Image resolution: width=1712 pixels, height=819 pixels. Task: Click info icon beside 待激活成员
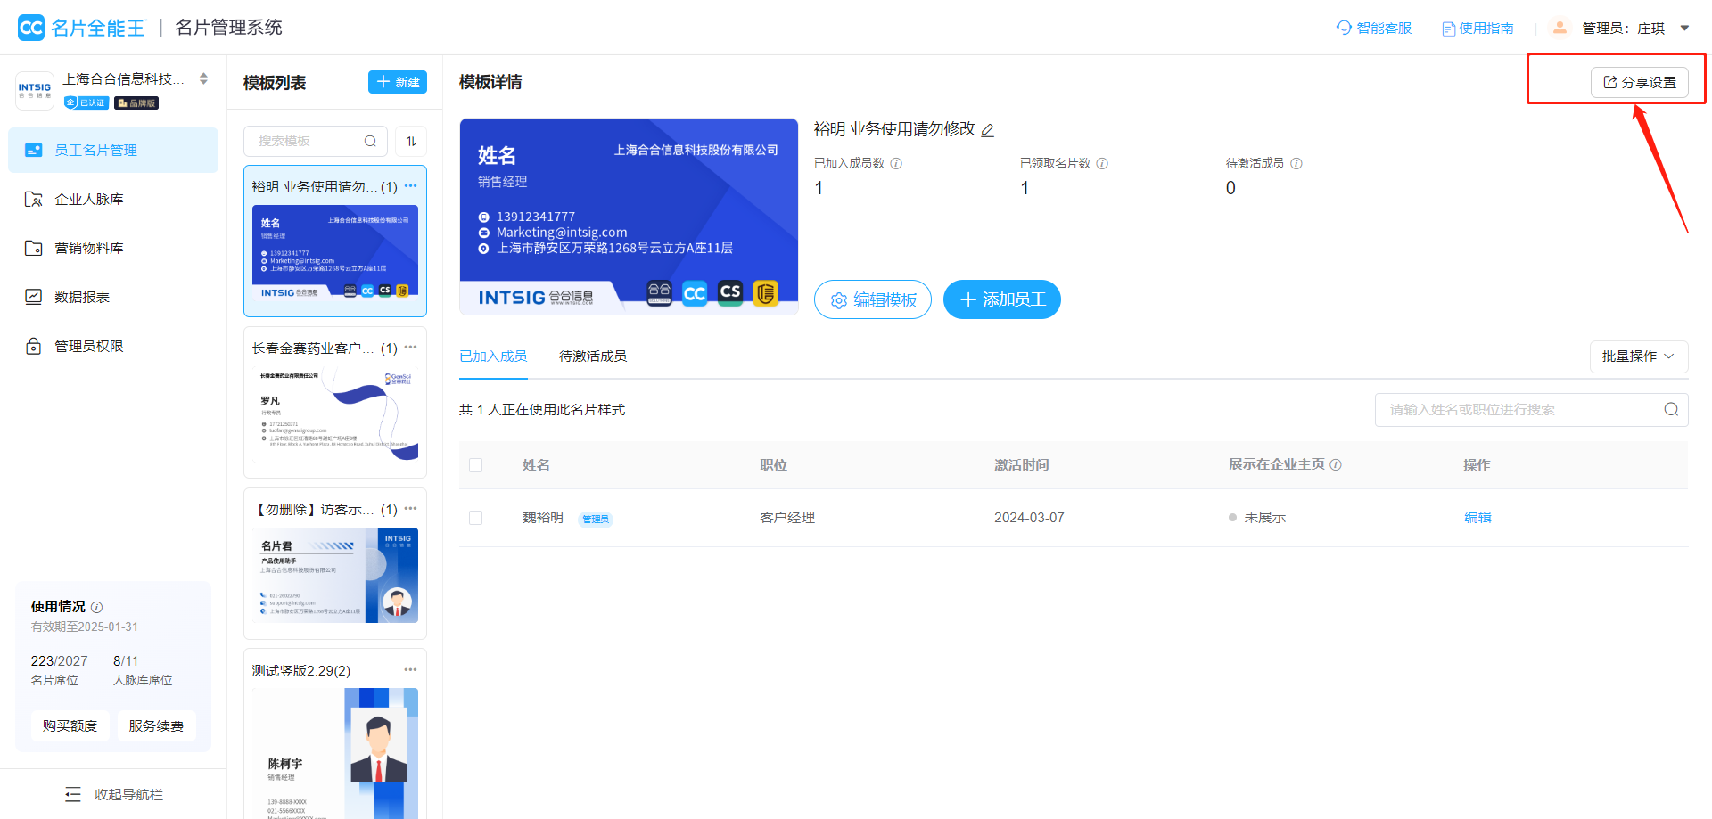tap(1296, 163)
